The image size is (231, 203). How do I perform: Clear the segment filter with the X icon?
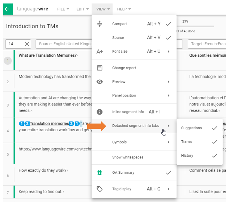27,44
